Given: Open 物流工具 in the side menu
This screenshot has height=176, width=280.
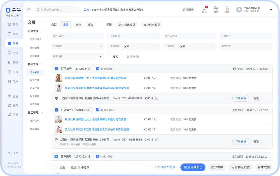Looking at the screenshot, I should click(x=35, y=80).
